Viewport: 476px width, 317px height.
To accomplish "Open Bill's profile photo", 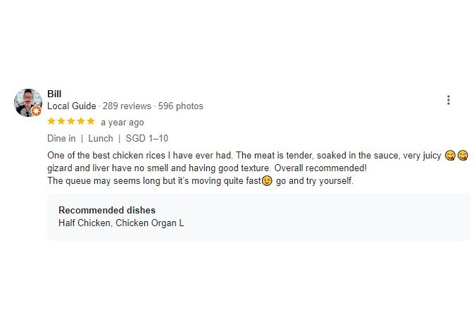I will [x=27, y=102].
